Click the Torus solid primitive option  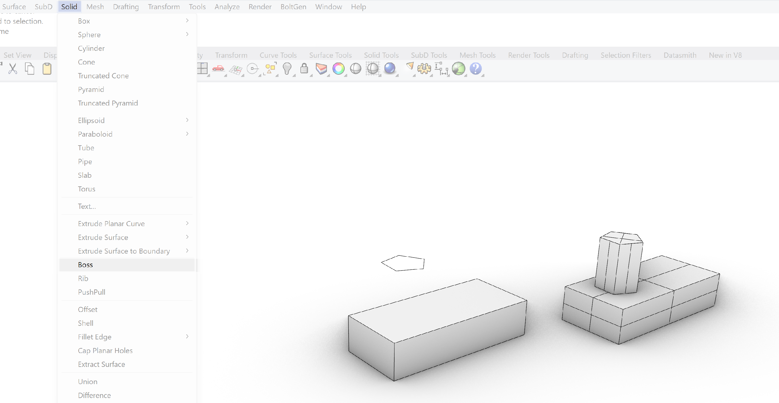pos(86,189)
